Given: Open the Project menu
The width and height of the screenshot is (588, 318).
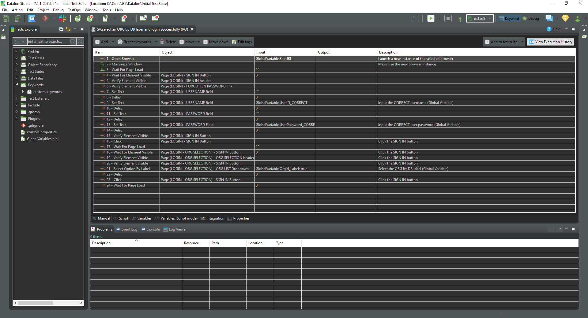Looking at the screenshot, I should pyautogui.click(x=43, y=10).
